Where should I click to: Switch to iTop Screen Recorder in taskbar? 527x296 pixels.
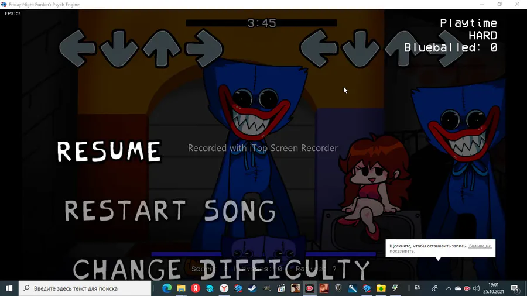click(310, 288)
